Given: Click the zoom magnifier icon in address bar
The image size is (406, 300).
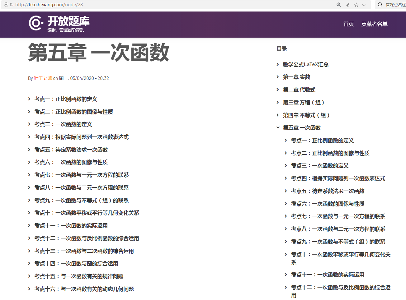Looking at the screenshot, I should (x=339, y=5).
